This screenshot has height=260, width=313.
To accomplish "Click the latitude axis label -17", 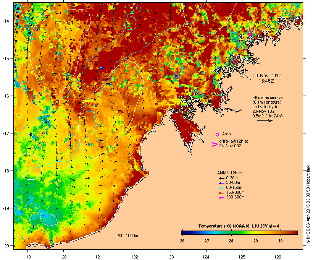I will (6, 133).
